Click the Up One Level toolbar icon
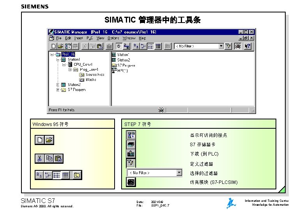Image resolution: width=304 pixels, height=210 pixels. click(x=168, y=46)
